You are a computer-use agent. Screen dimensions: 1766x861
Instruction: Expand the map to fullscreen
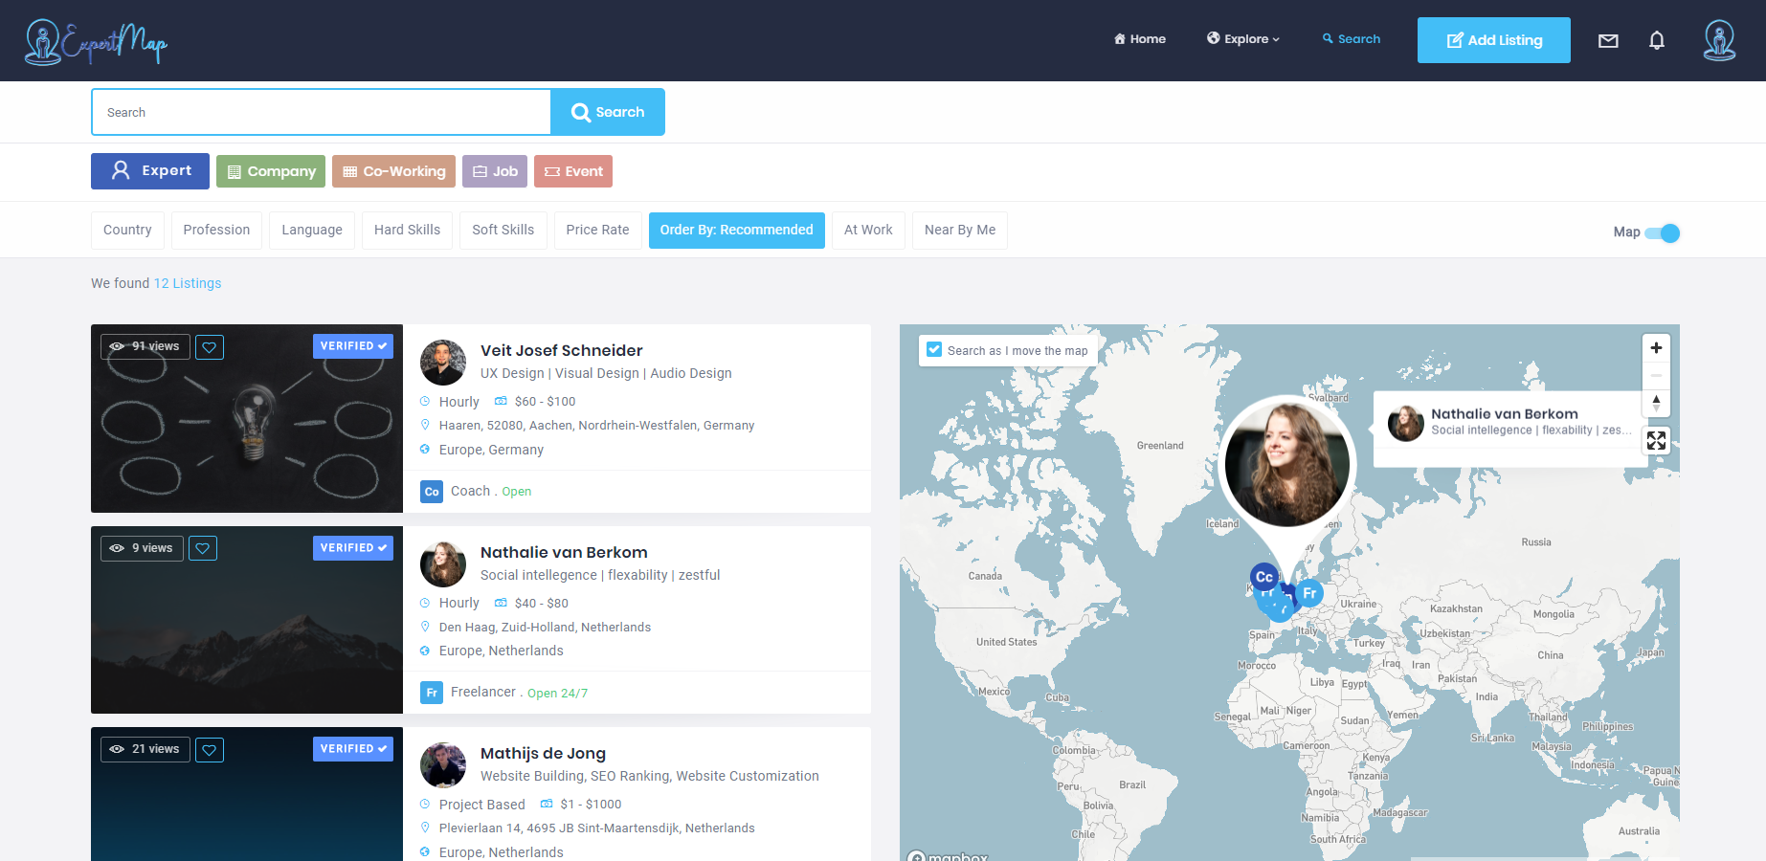1656,440
